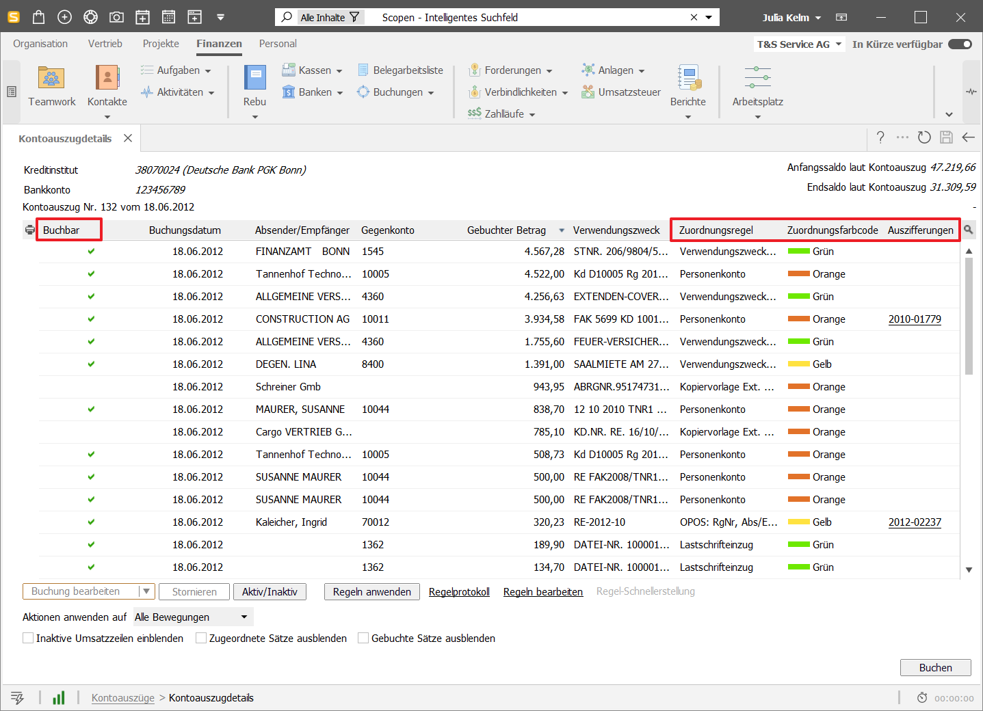This screenshot has width=983, height=711.
Task: Click the filter funnel icon in search bar
Action: pyautogui.click(x=354, y=17)
